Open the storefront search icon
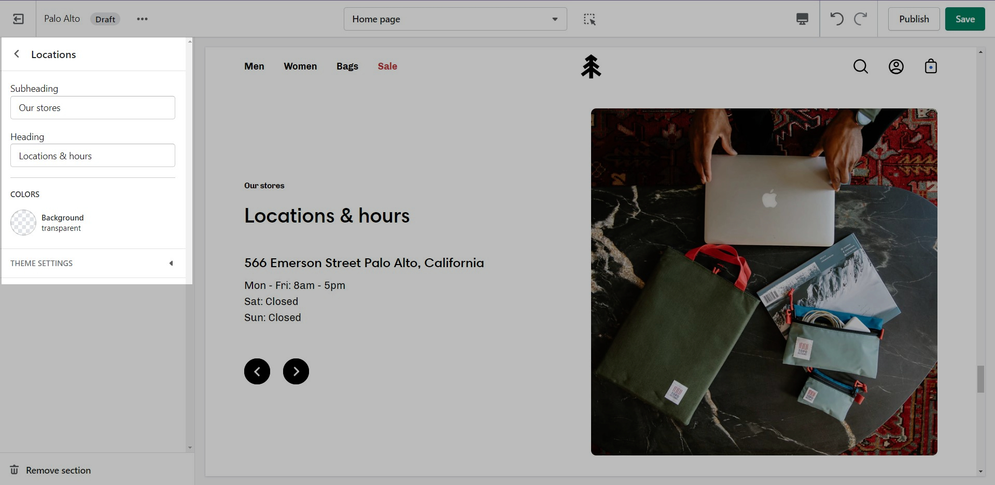This screenshot has width=995, height=485. coord(861,66)
